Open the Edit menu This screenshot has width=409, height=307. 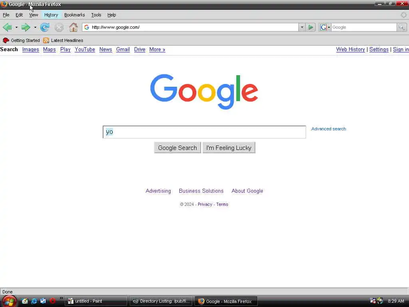tap(19, 15)
